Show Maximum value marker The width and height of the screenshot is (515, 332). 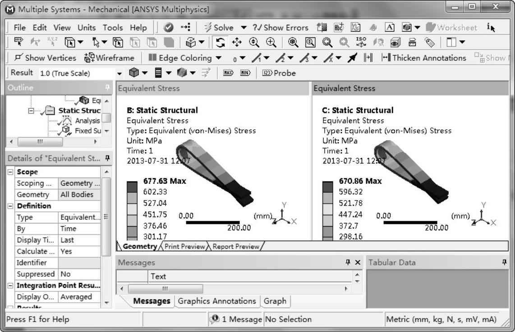pos(228,73)
